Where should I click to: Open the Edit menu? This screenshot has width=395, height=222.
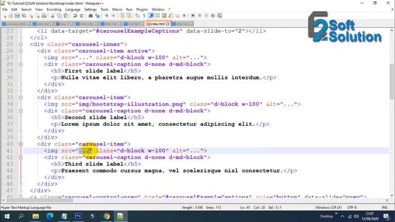[14, 9]
